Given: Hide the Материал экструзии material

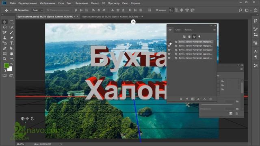Looking at the screenshot, I should coord(169,50).
